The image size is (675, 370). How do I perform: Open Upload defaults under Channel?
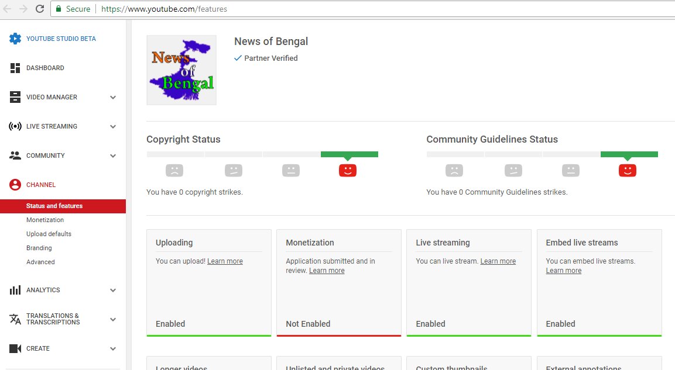point(49,234)
